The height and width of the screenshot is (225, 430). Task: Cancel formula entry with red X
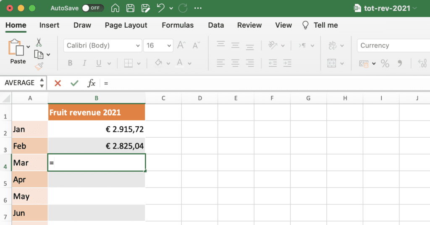pyautogui.click(x=58, y=83)
